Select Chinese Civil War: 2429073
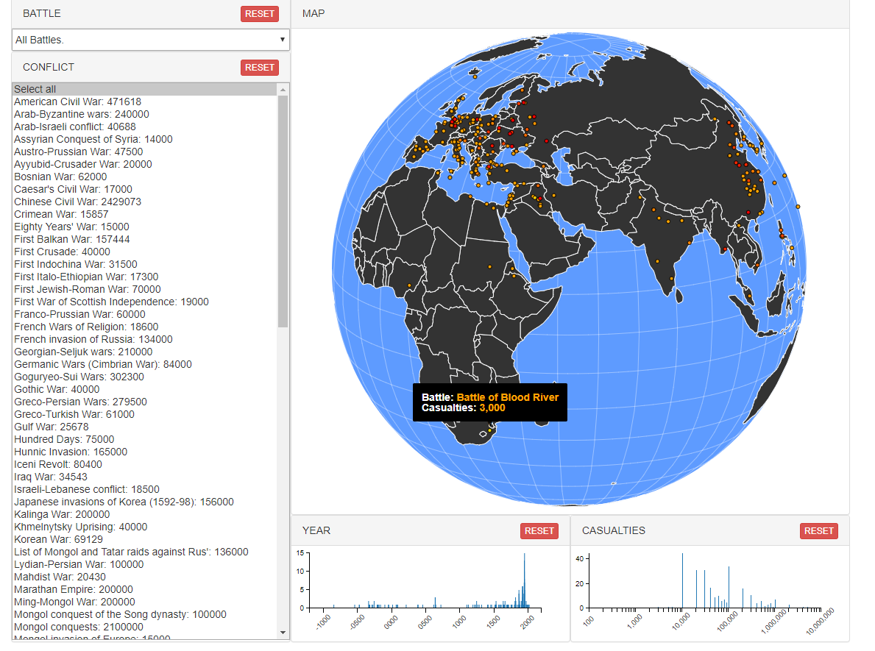Screen dimensions: 875x651 pyautogui.click(x=144, y=202)
